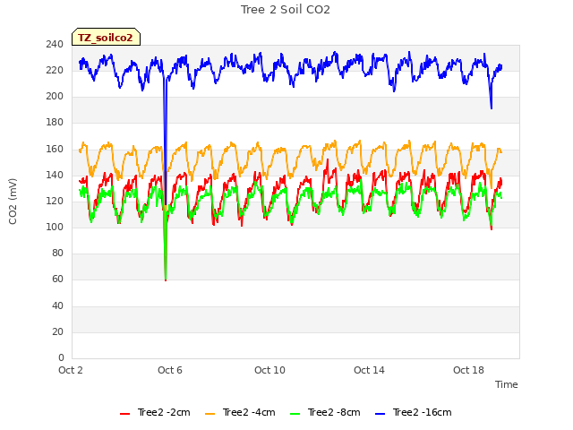
Task: Click the 0 y-axis tick label
Action: pos(61,357)
